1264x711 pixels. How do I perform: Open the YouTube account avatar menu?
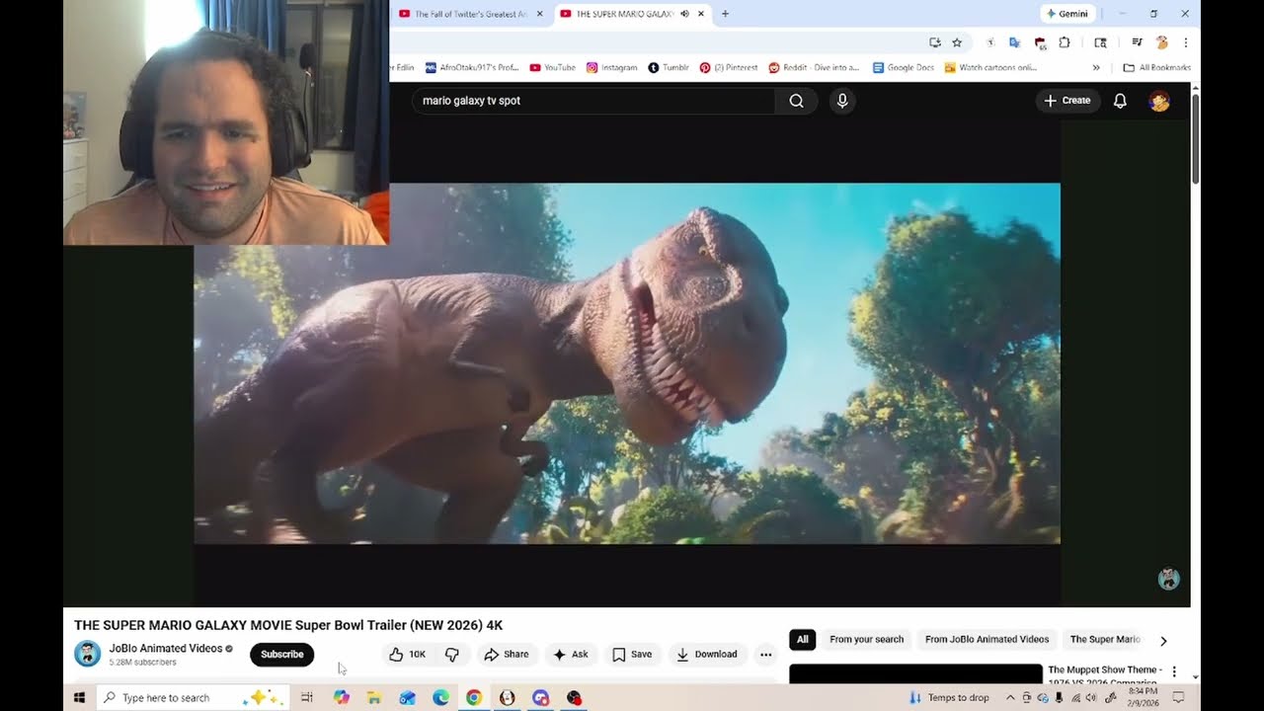[x=1159, y=101]
